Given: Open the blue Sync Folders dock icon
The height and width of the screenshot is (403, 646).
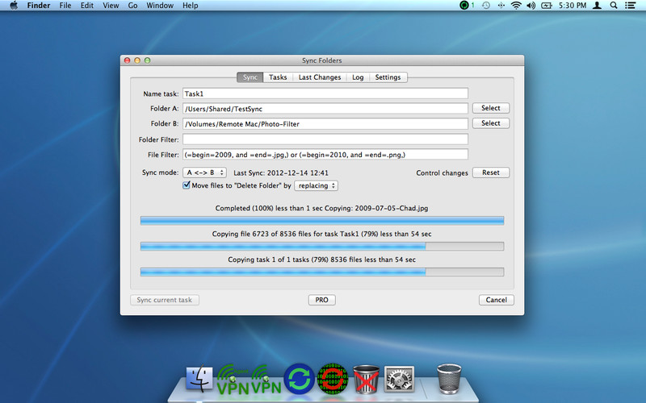Looking at the screenshot, I should point(299,379).
